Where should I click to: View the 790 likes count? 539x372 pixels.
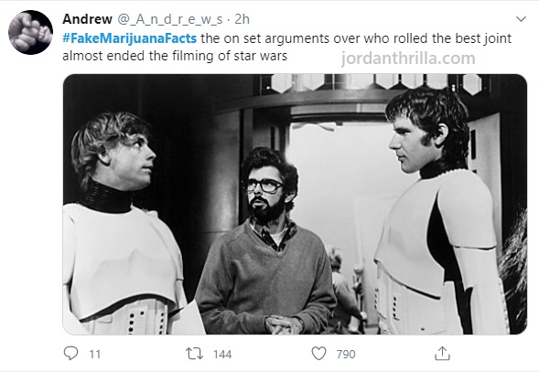coord(346,354)
